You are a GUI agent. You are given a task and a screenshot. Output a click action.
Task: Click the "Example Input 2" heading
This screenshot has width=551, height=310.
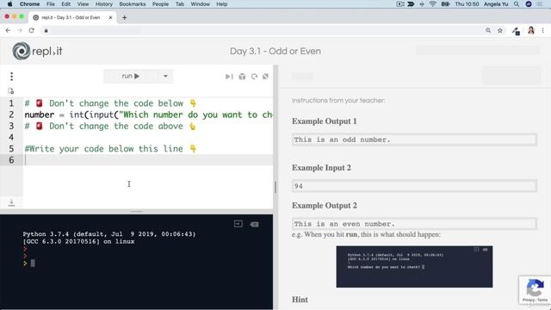321,168
